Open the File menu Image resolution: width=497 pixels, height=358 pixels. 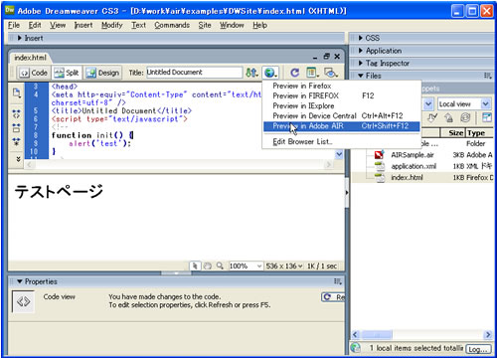(x=14, y=25)
